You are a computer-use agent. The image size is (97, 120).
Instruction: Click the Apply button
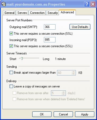click(x=85, y=114)
